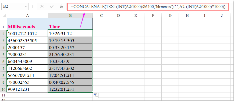Click the Select All corner triangle
The height and width of the screenshot is (101, 234).
coord(4,15)
